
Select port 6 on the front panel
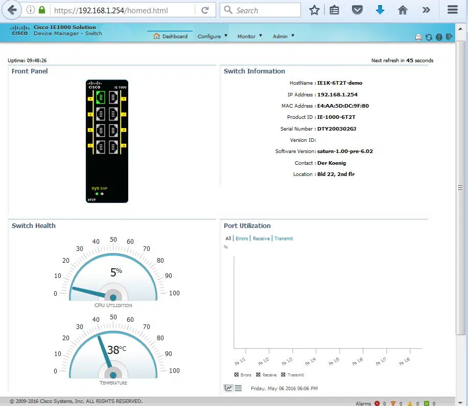113,131
